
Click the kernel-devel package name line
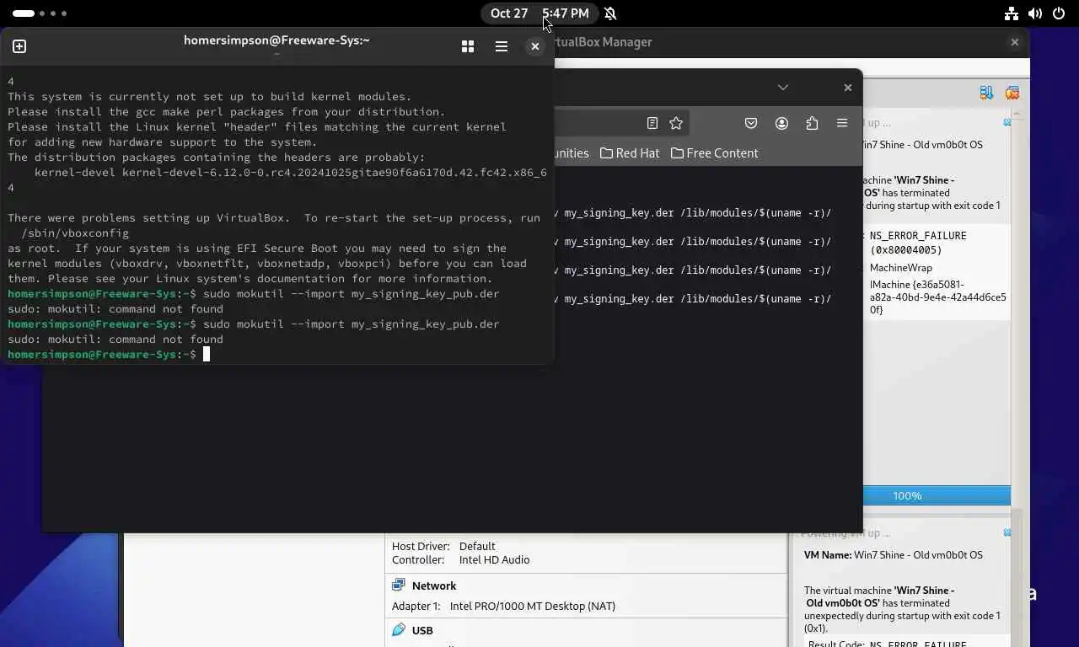point(291,173)
